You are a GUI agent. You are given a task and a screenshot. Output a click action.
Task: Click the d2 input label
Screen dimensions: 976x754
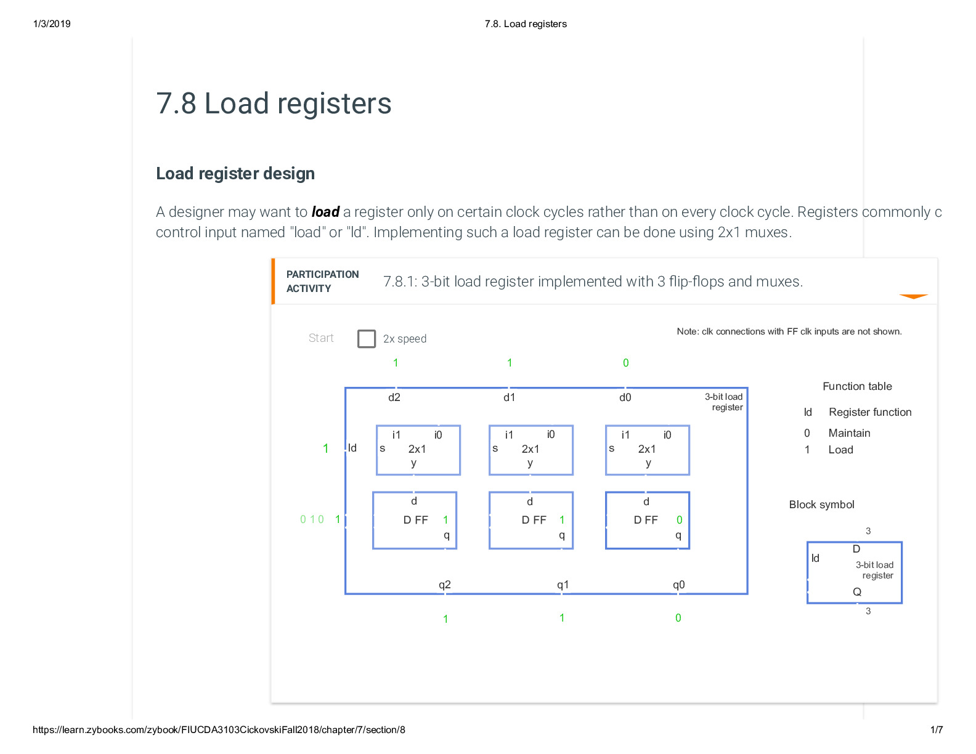pyautogui.click(x=394, y=397)
